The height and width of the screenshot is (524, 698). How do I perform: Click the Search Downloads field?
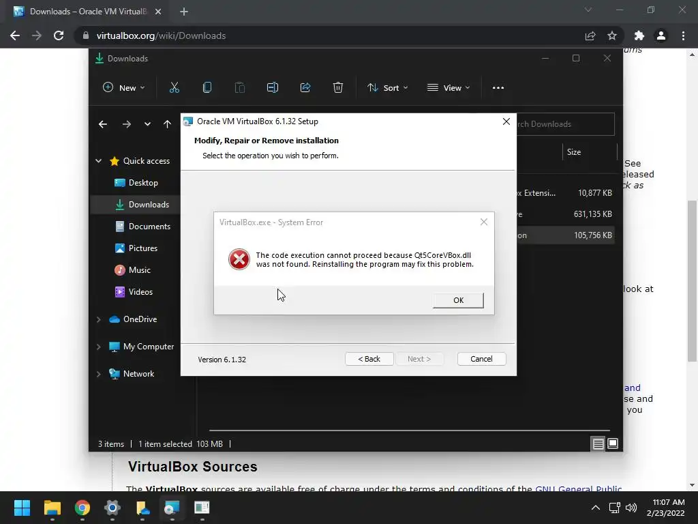pyautogui.click(x=564, y=124)
